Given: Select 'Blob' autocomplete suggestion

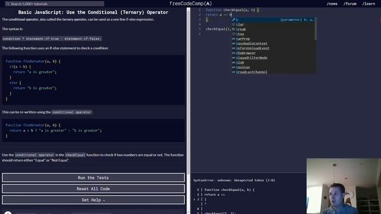Looking at the screenshot, I should [x=273, y=62].
